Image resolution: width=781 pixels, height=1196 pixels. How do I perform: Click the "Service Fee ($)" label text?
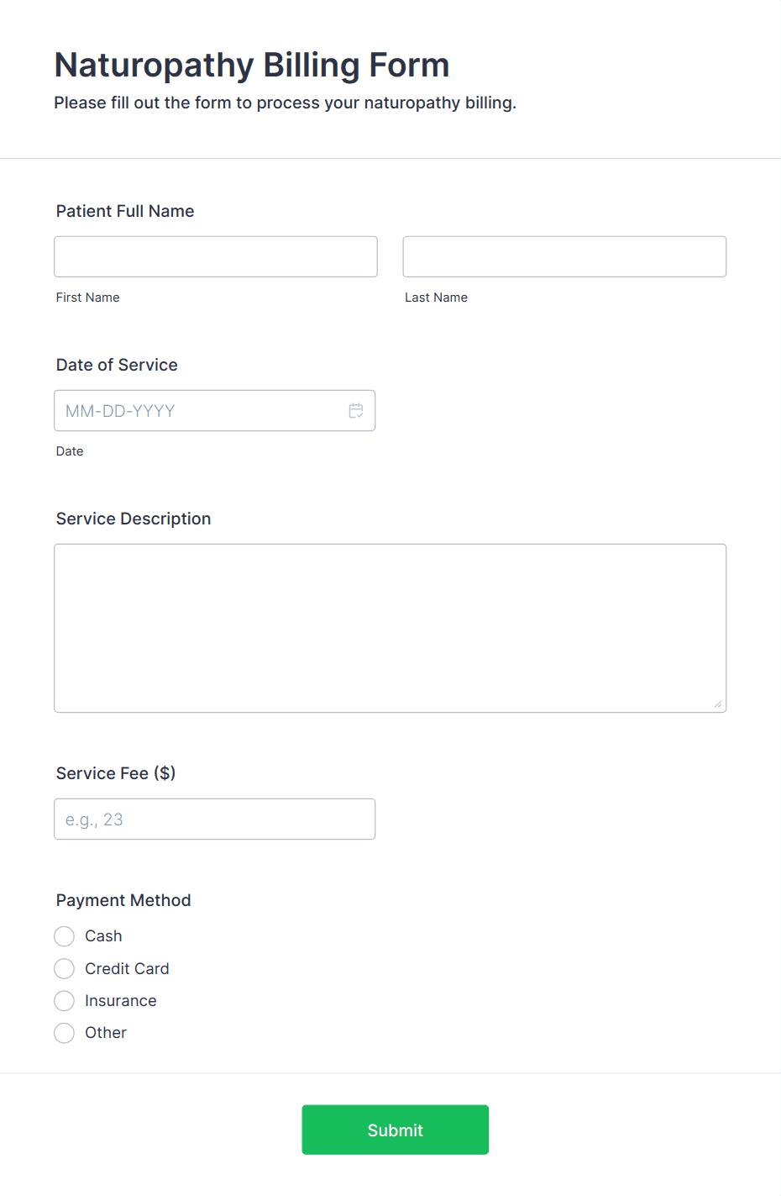(x=116, y=773)
